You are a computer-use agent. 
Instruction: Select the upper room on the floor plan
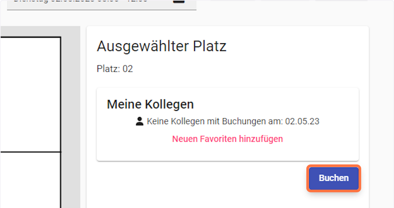30,94
